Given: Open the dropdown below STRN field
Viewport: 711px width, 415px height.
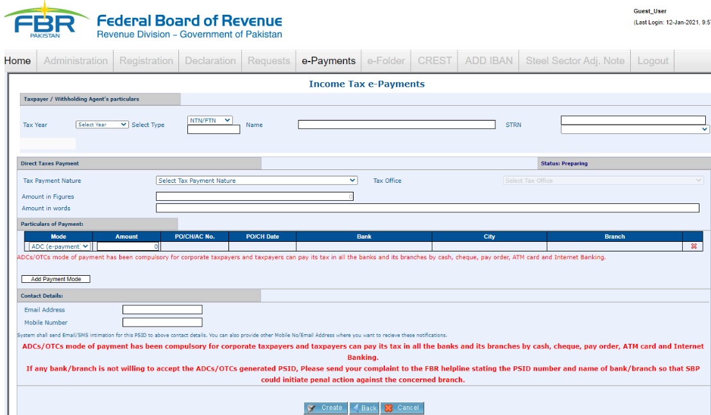Looking at the screenshot, I should pos(635,129).
